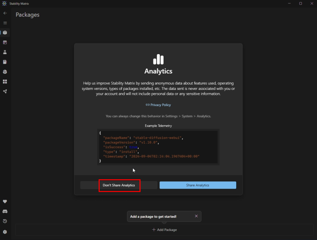Screen dimensions: 317x240
Task: Click the "type": "install" line in the telemetry
Action: pos(121,152)
